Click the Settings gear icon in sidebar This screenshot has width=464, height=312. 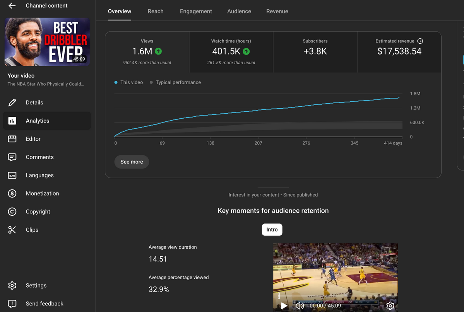[12, 285]
